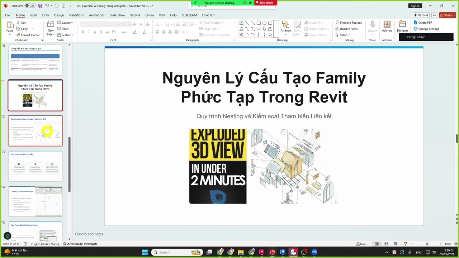Toggle AutoSave switch
The height and width of the screenshot is (258, 459).
tap(29, 6)
